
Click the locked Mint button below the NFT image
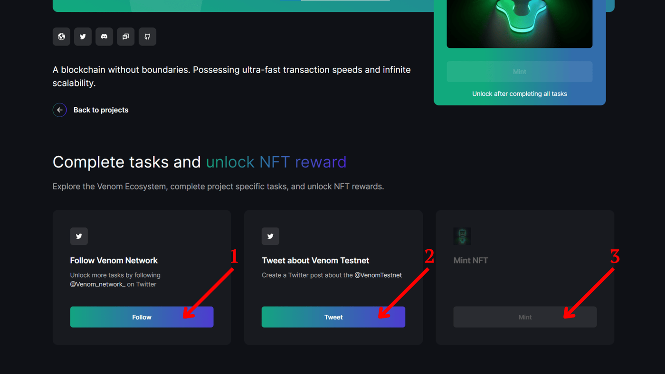[x=519, y=71]
